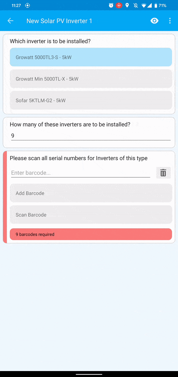Tap the back arrow icon
Screen dimensions: 178x377
(x=10, y=21)
